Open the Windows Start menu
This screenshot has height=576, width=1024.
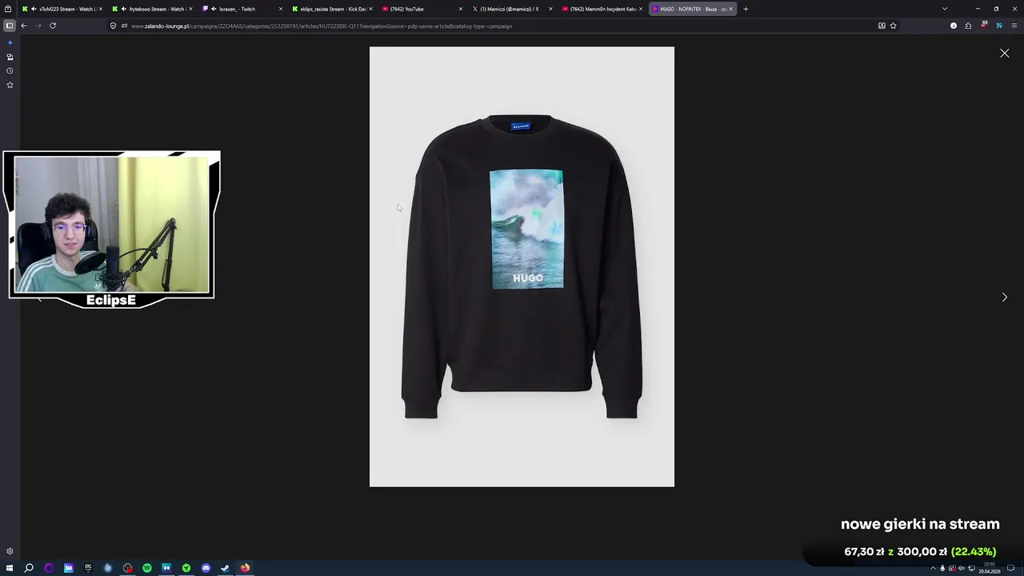pyautogui.click(x=10, y=568)
